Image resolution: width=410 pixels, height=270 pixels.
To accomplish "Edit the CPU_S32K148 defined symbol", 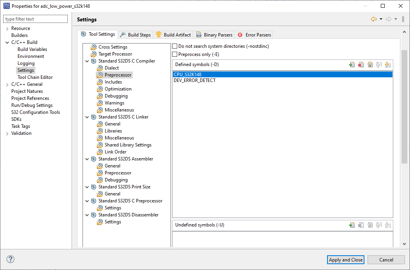I will pos(370,64).
